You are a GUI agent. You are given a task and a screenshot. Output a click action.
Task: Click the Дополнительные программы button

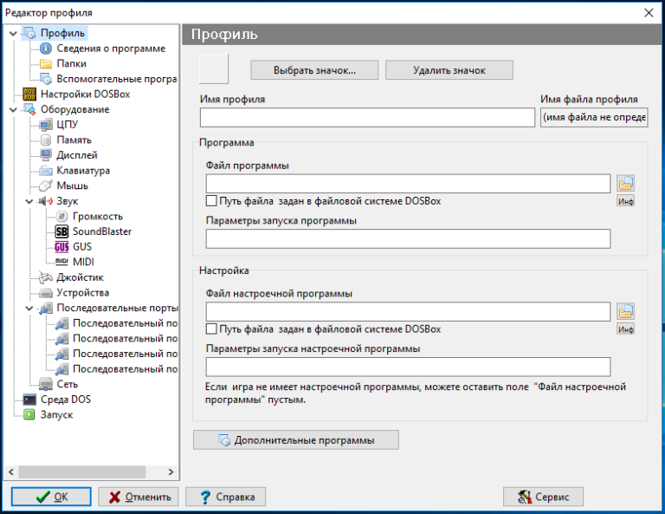click(295, 440)
